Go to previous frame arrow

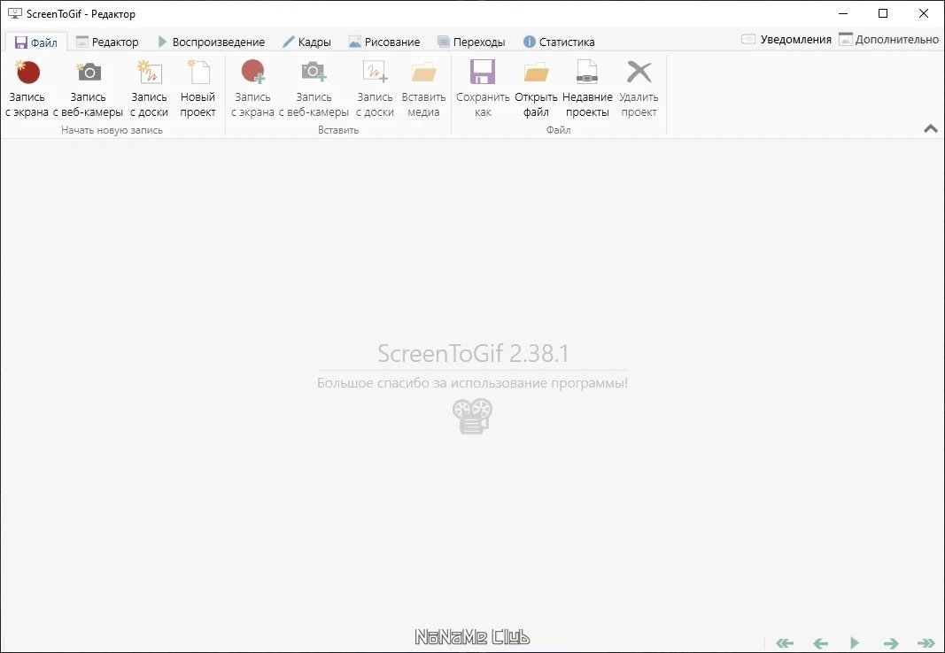point(820,642)
